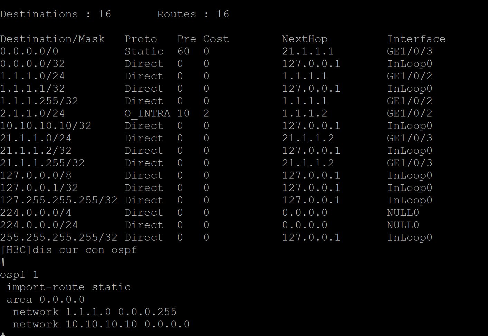Click the Routes : 16 counter text
Image resolution: width=488 pixels, height=336 pixels.
tap(193, 14)
